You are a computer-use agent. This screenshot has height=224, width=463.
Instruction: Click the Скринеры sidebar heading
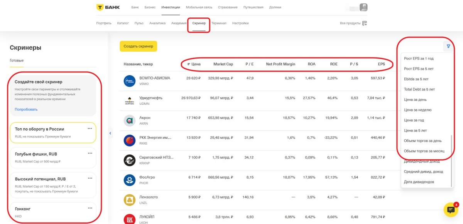[x=25, y=48]
